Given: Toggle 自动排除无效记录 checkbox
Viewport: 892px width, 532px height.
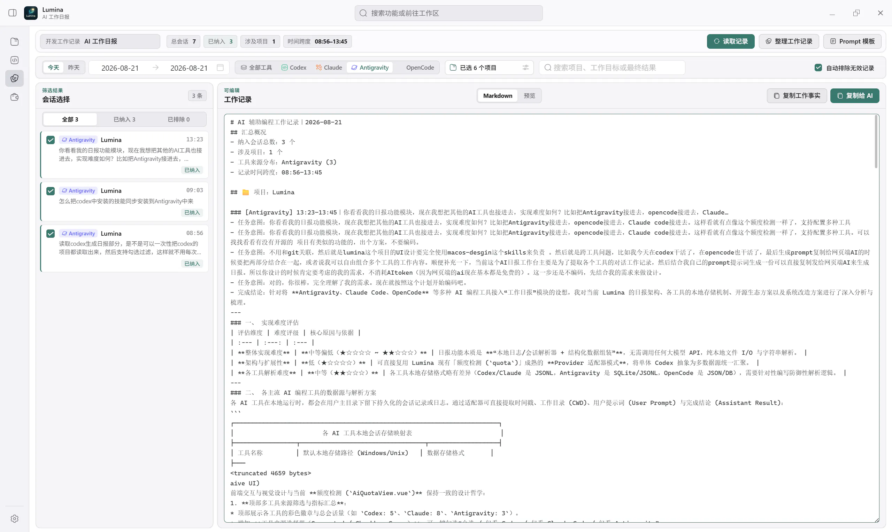Looking at the screenshot, I should point(818,68).
